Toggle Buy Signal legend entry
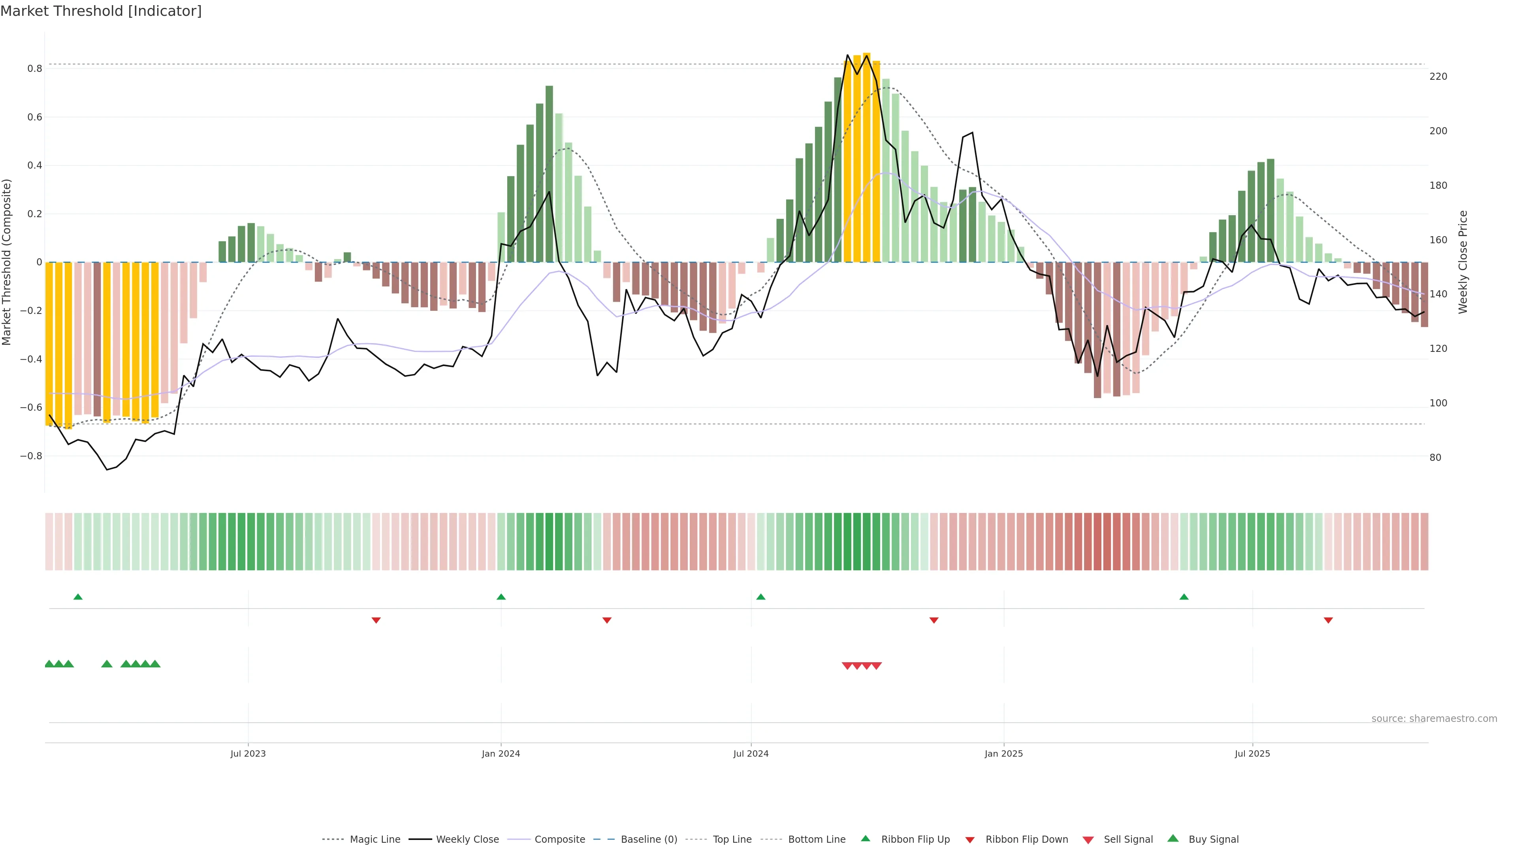The image size is (1517, 853). [x=1213, y=840]
